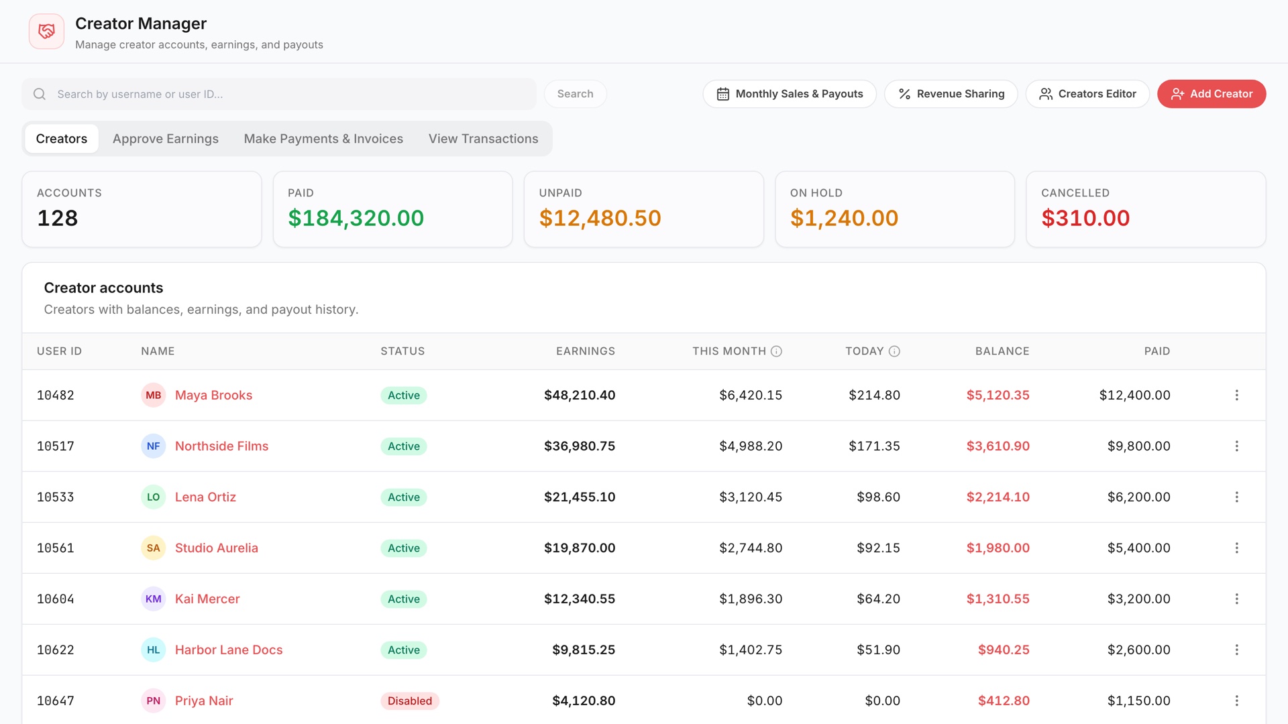The width and height of the screenshot is (1288, 724).
Task: Open the Creators Editor
Action: click(1087, 94)
